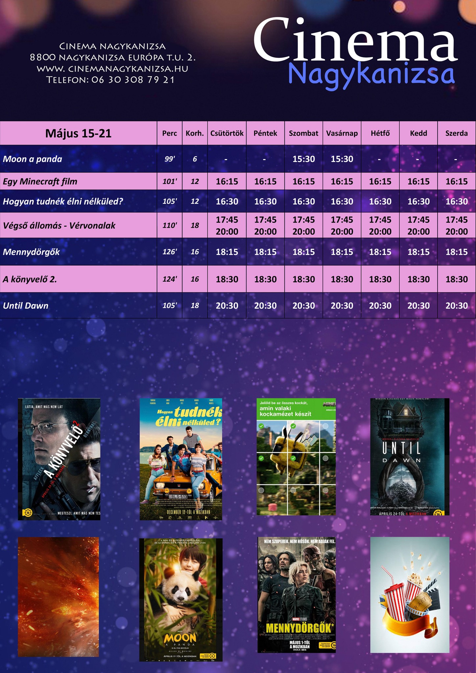Viewport: 476px width, 673px height.
Task: Click the Vasárnap column header
Action: (x=342, y=133)
